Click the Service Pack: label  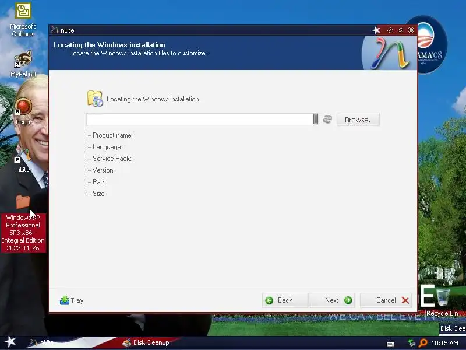pos(112,159)
